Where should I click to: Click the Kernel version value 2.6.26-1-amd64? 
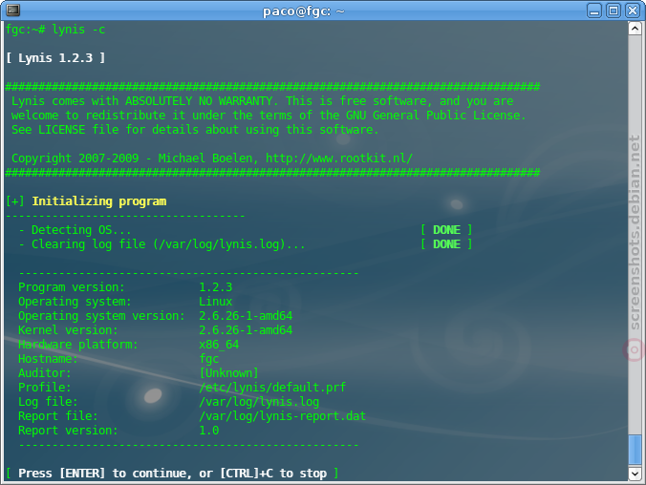point(246,330)
